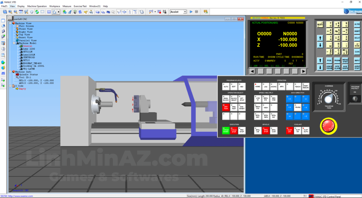Select EDIT program source mode
Screen dimensions: 362x198
pyautogui.click(x=234, y=86)
